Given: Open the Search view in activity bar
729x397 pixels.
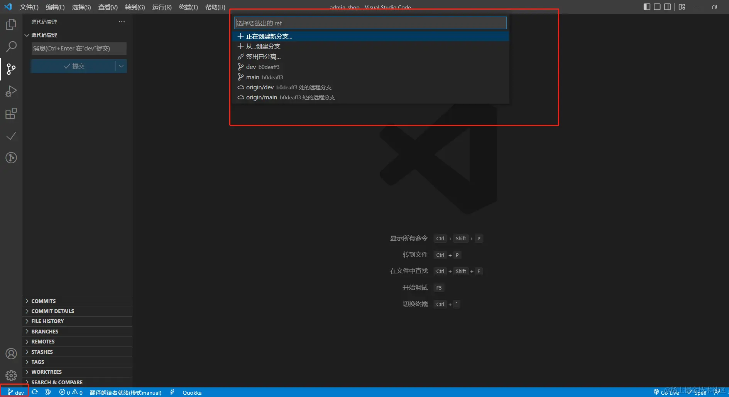Looking at the screenshot, I should [11, 47].
